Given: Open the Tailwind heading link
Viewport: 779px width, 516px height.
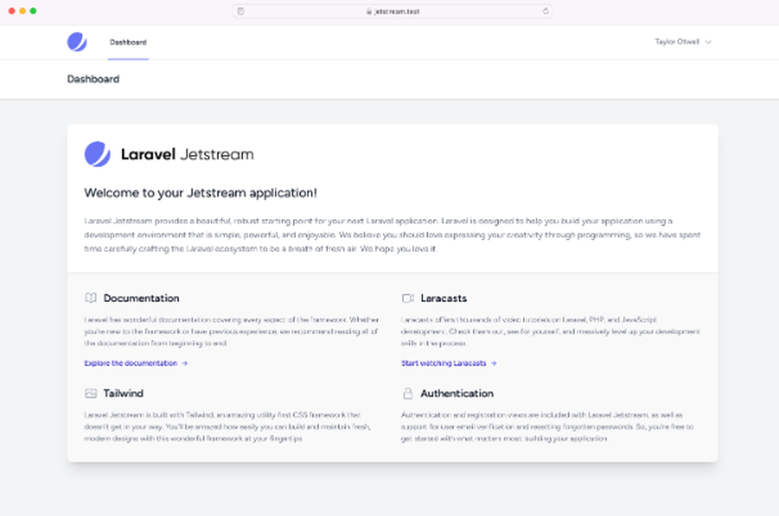Looking at the screenshot, I should [123, 394].
